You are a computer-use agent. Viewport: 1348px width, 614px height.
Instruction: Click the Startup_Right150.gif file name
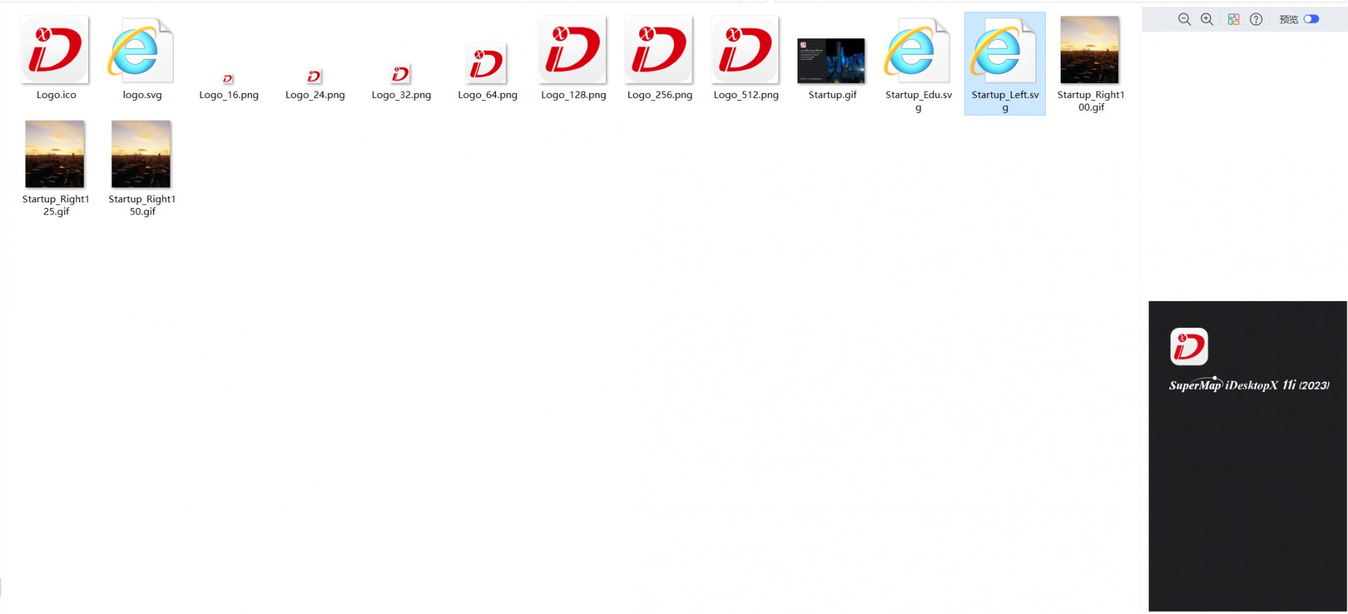142,205
